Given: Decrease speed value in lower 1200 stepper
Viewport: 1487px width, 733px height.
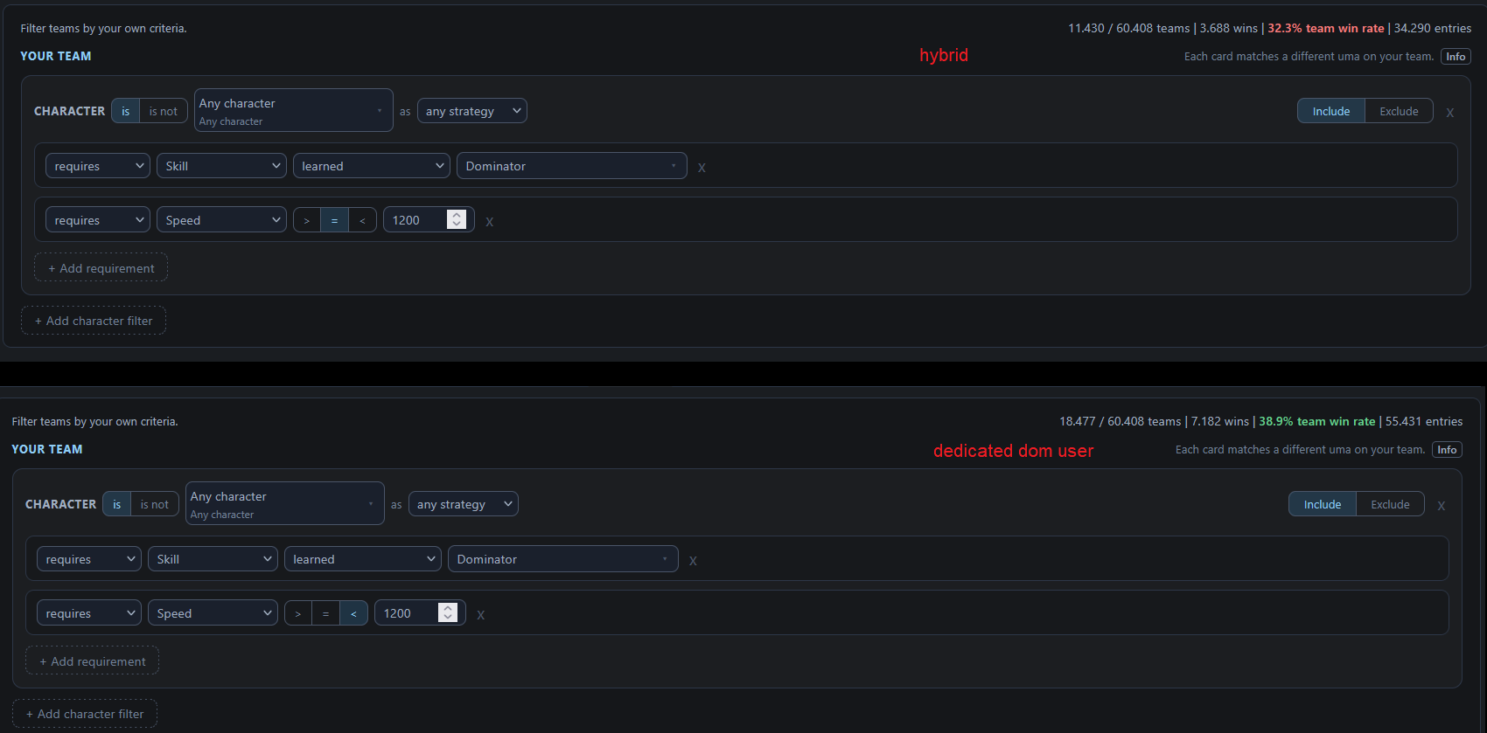Looking at the screenshot, I should (x=447, y=618).
